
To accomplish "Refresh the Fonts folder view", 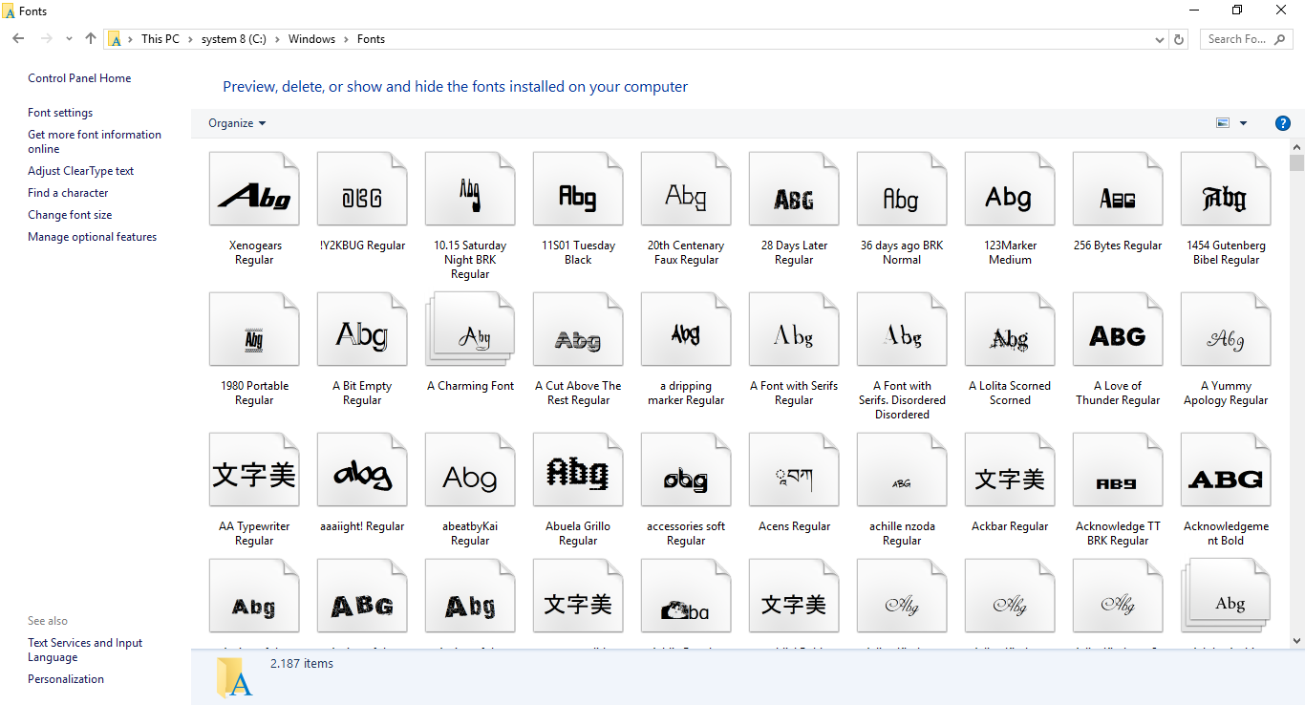I will pos(1178,38).
